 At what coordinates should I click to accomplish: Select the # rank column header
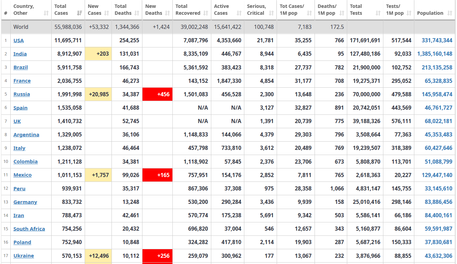pyautogui.click(x=6, y=13)
